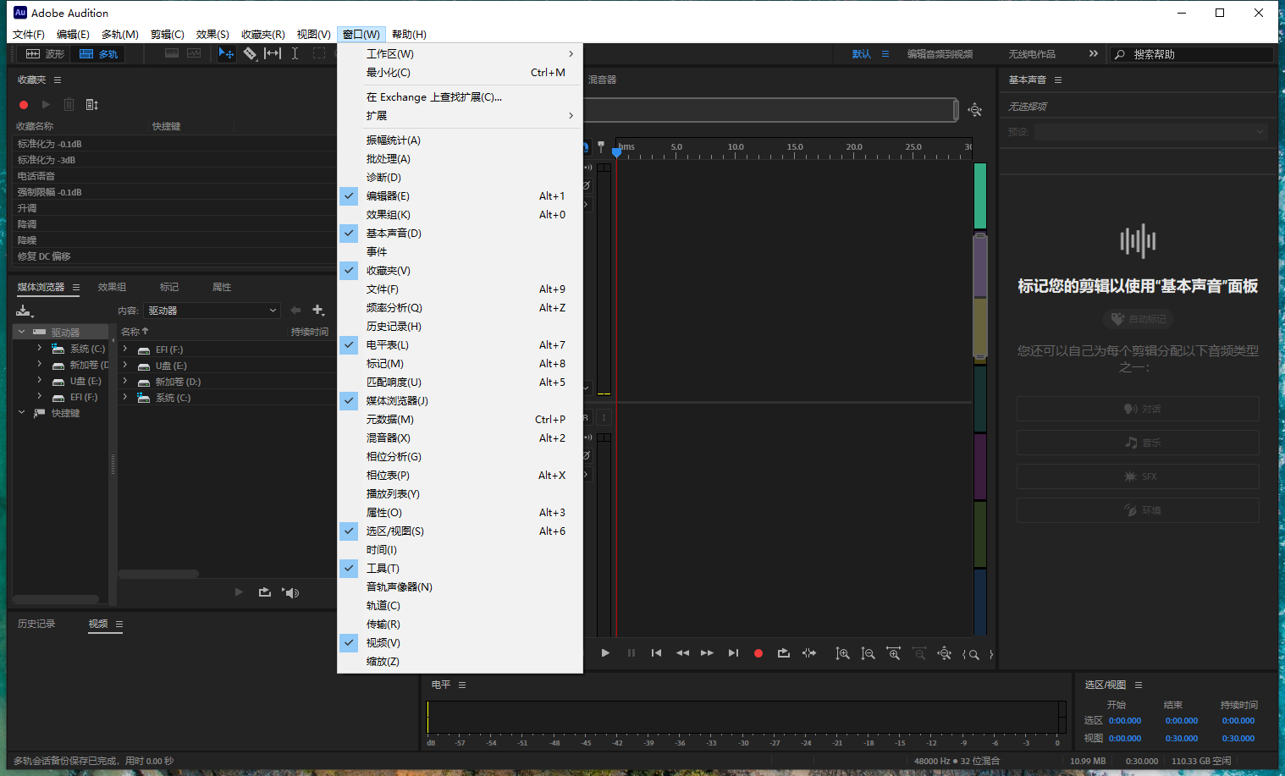1285x776 pixels.
Task: Click the Skip to Next marker icon
Action: point(733,652)
